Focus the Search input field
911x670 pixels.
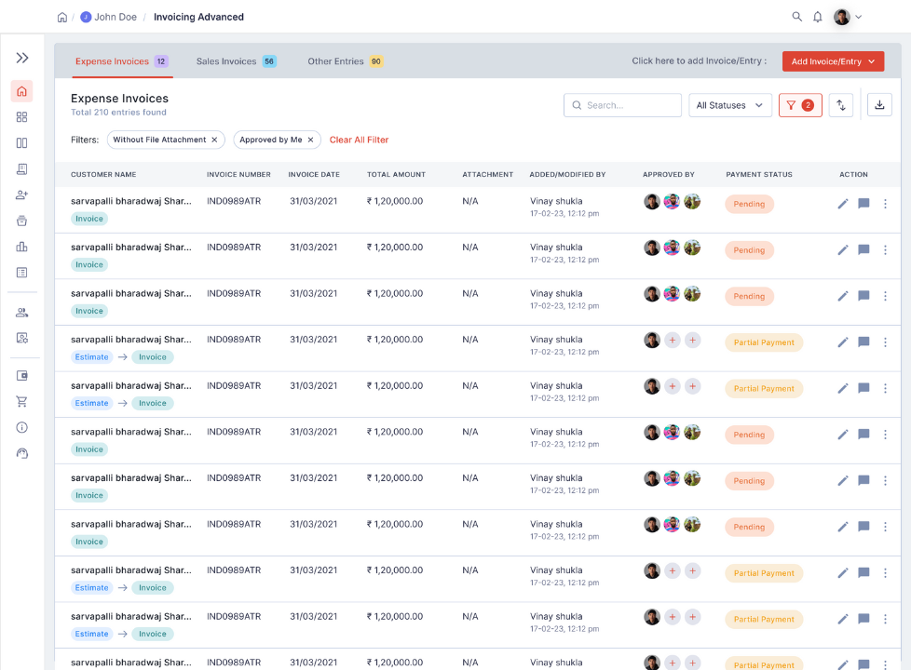point(622,105)
